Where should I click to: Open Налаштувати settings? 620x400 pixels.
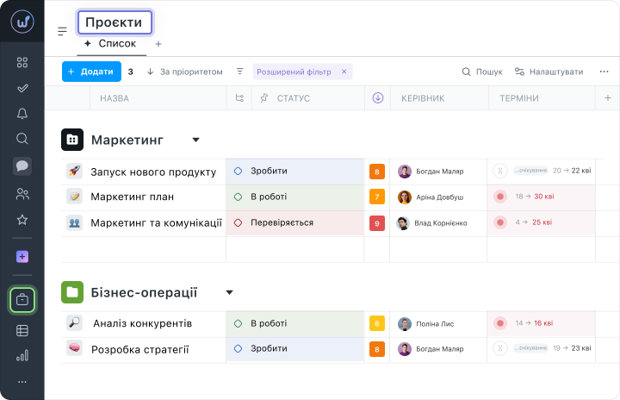click(549, 72)
